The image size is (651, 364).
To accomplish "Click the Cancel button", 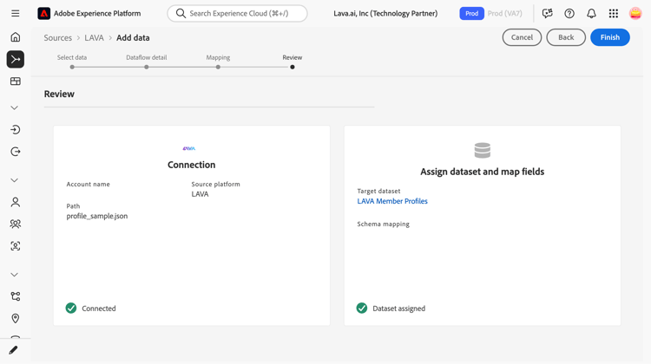I will click(522, 37).
